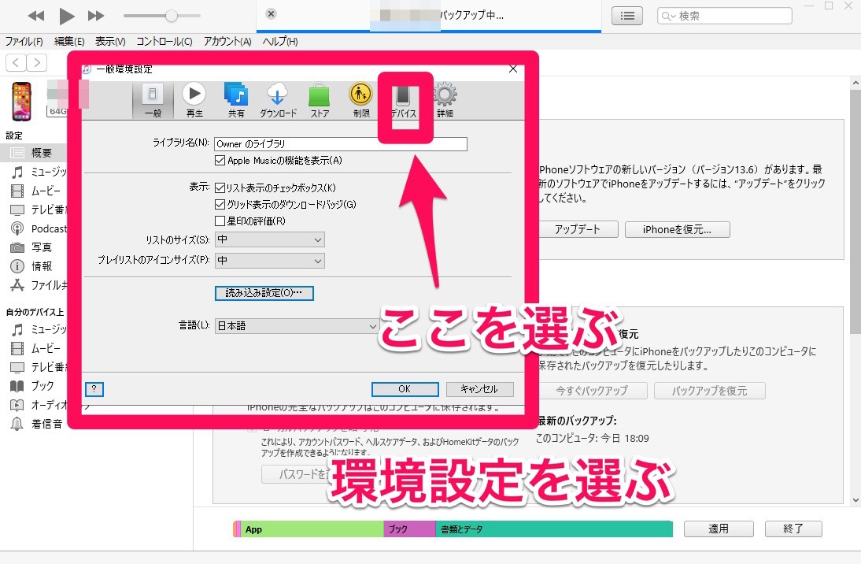Select the 再生 (Playback) preferences icon
The image size is (861, 564).
[x=194, y=98]
